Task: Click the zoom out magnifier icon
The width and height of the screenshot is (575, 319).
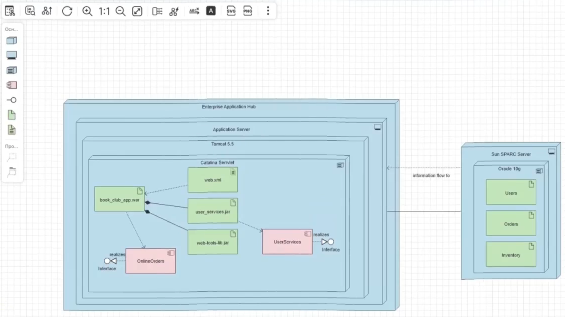Action: point(120,11)
